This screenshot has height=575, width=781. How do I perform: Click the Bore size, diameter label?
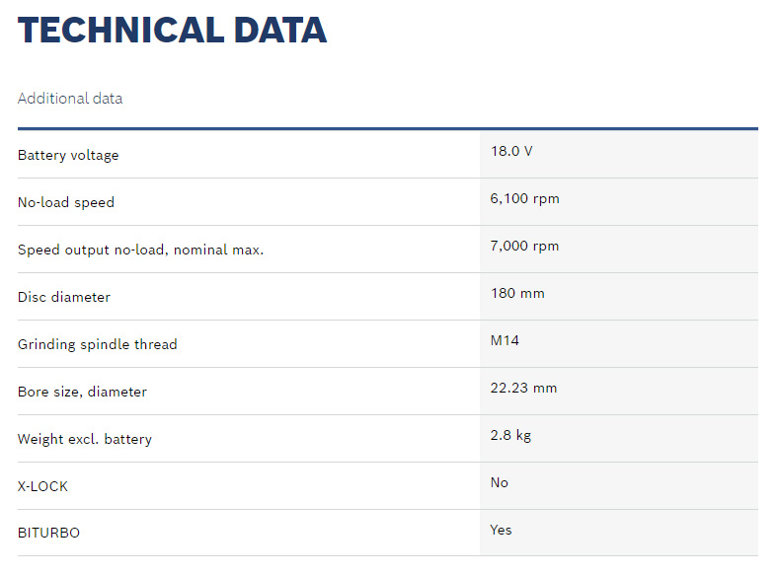(82, 392)
